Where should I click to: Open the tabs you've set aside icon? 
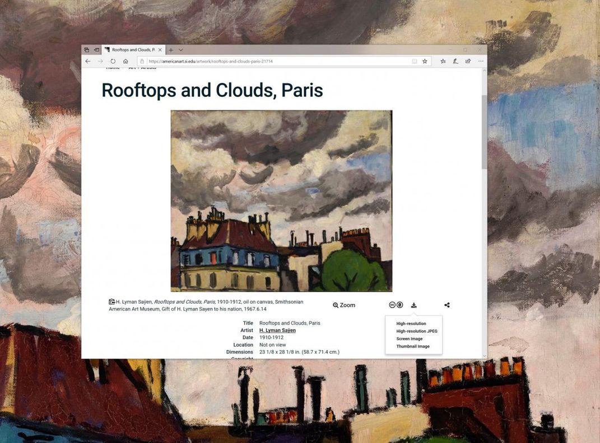pos(87,50)
